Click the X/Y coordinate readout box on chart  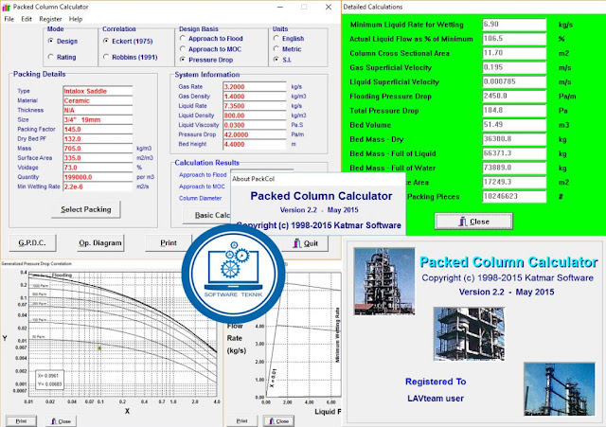[50, 381]
